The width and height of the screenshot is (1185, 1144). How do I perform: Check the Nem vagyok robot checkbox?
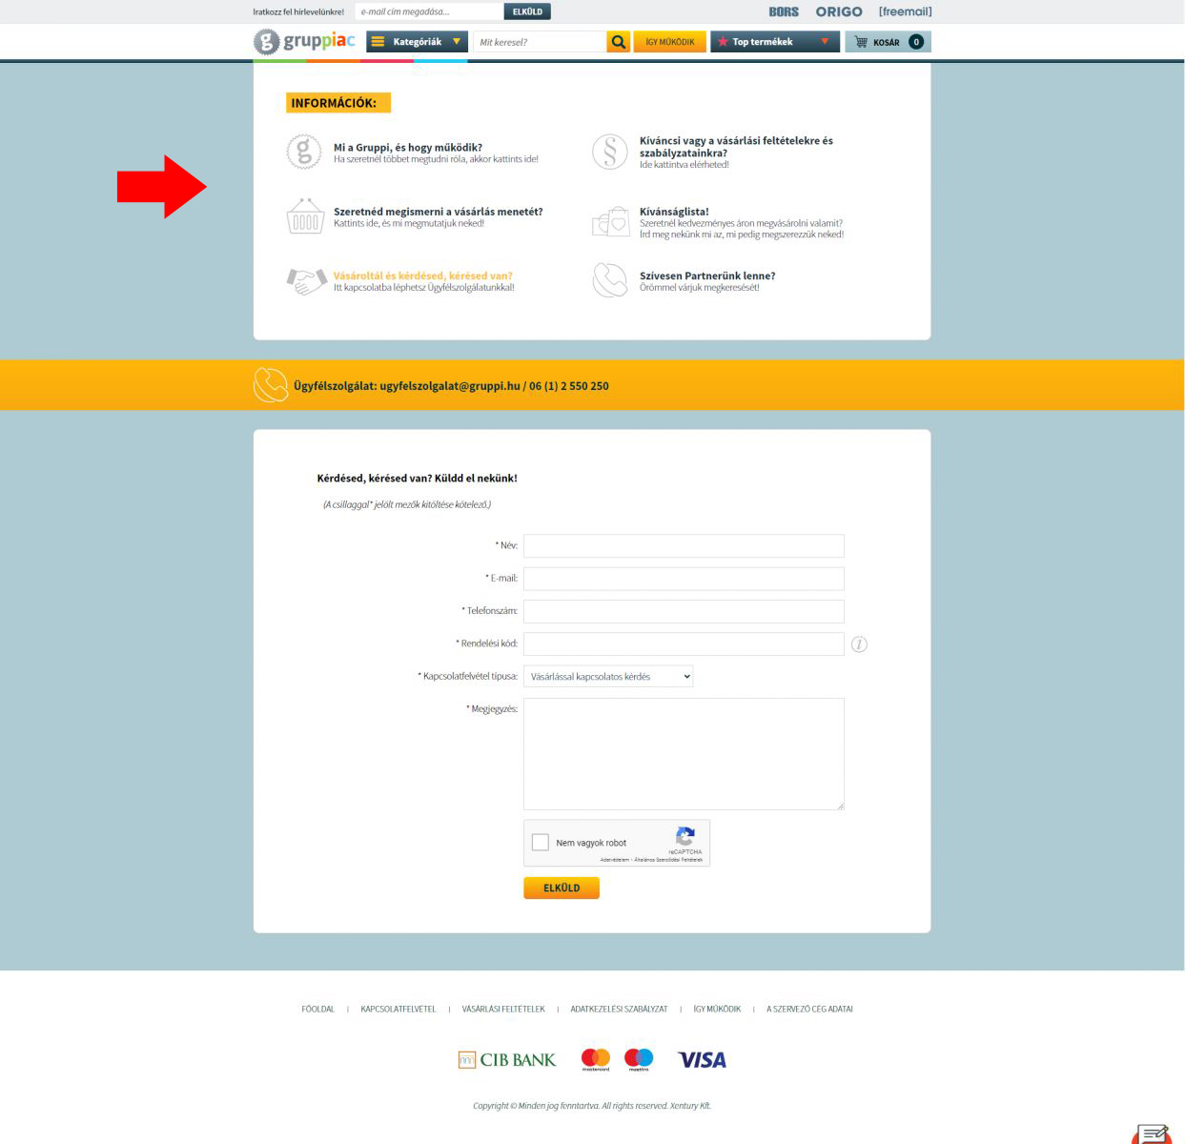[x=541, y=843]
